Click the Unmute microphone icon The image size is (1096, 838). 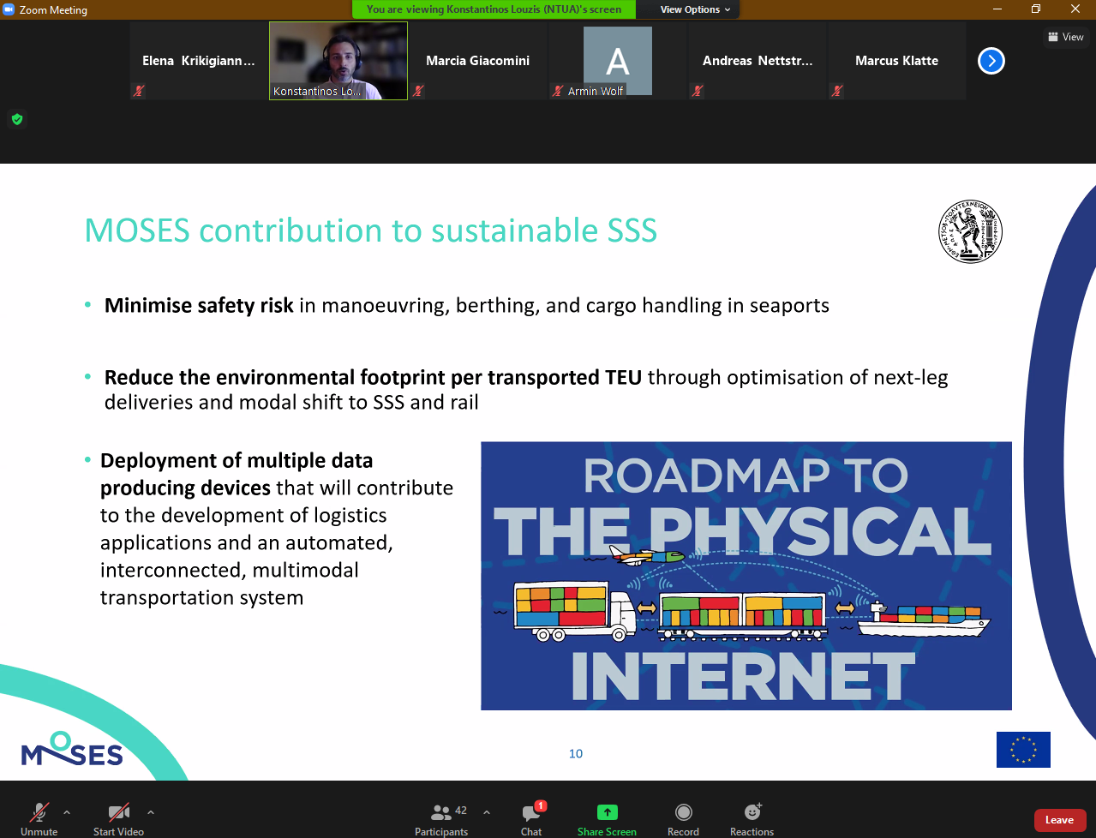tap(39, 812)
